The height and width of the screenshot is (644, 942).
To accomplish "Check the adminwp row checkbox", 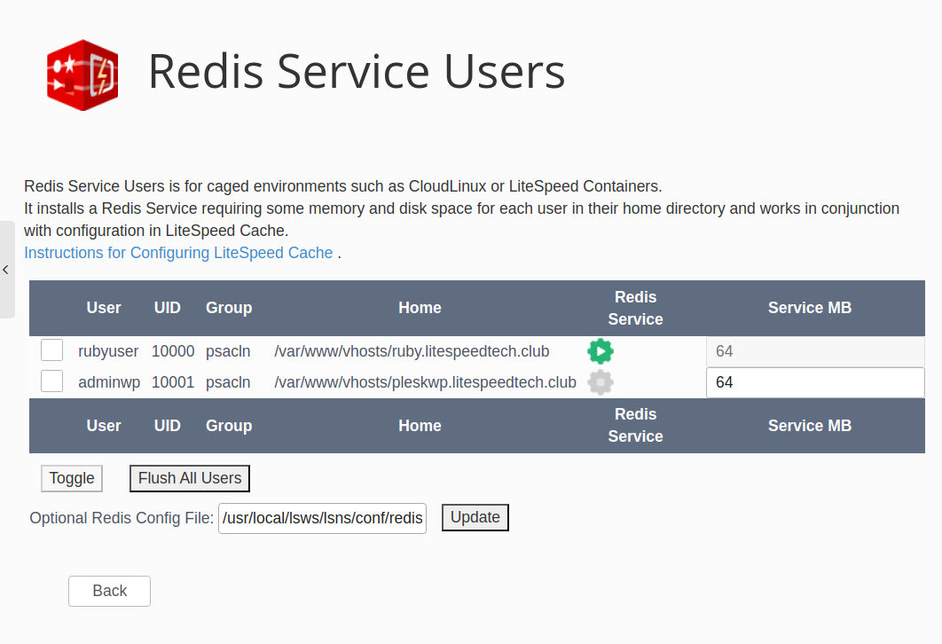I will [x=51, y=381].
